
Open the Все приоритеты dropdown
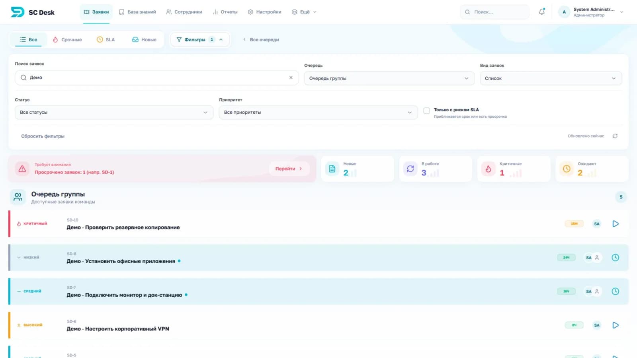click(318, 113)
